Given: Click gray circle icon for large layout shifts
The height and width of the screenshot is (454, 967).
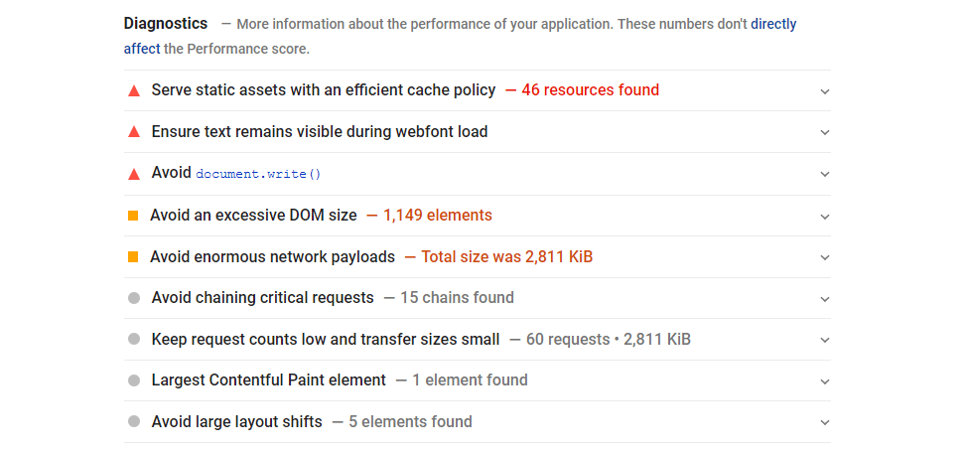Looking at the screenshot, I should tap(134, 422).
